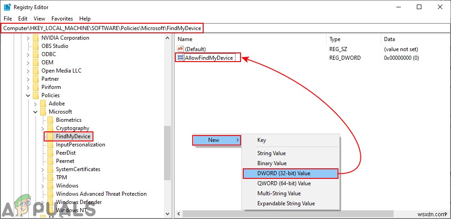Open the View menu
The height and width of the screenshot is (219, 451).
[x=39, y=18]
